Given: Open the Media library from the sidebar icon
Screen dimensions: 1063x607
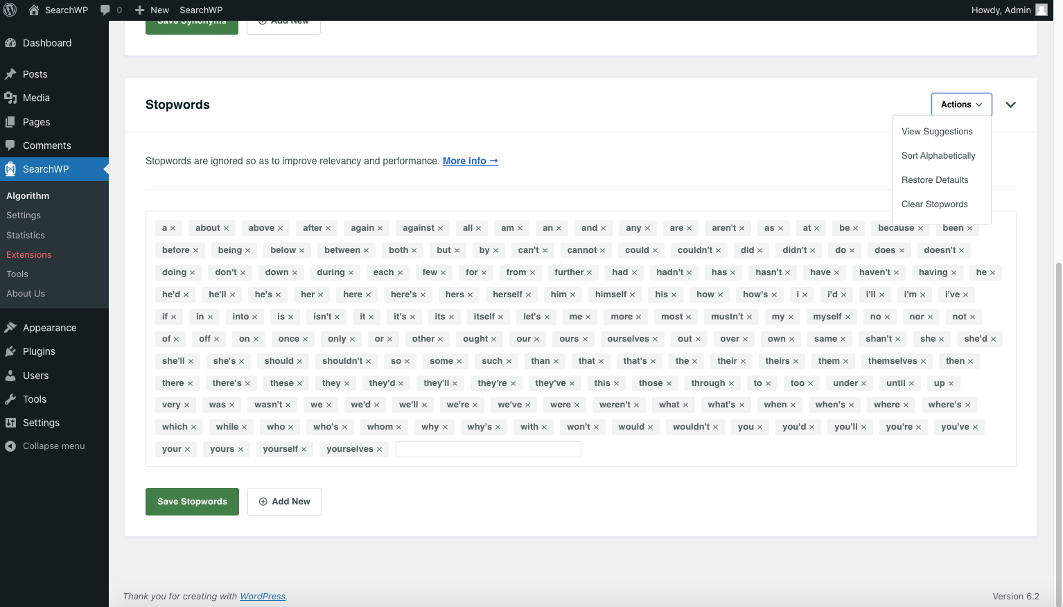Looking at the screenshot, I should [x=11, y=98].
